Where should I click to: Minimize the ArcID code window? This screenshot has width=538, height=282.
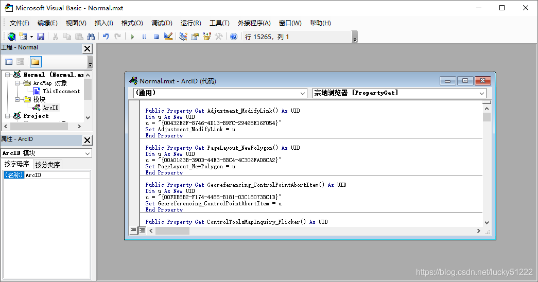(x=448, y=81)
